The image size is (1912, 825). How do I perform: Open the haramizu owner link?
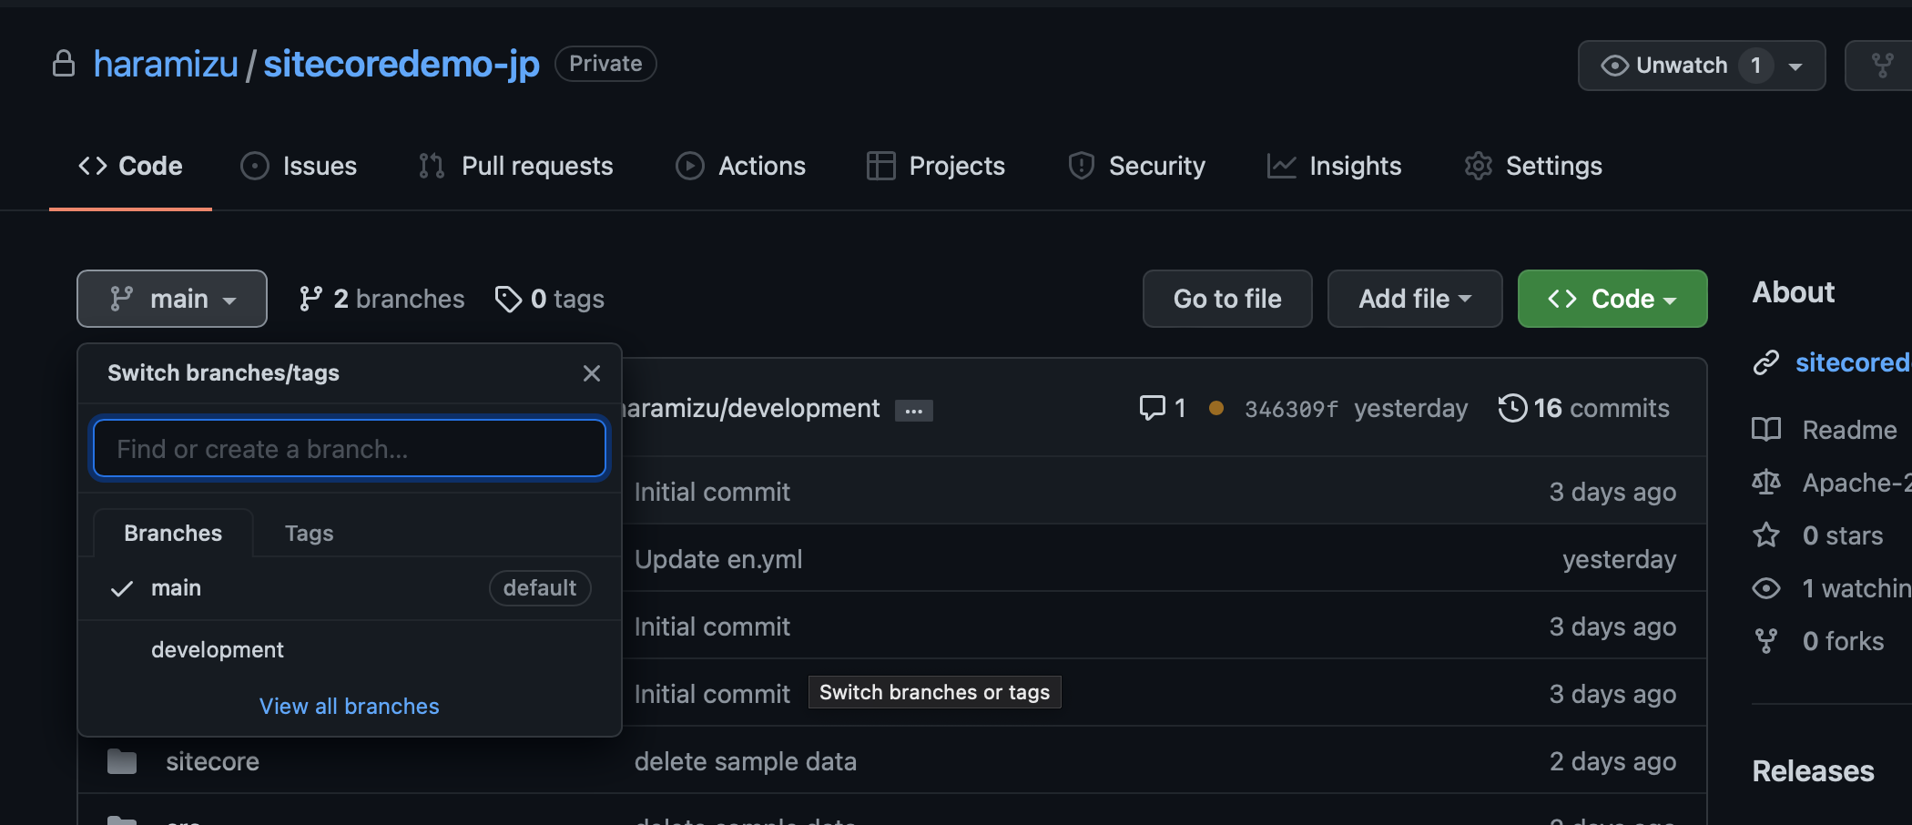[166, 64]
